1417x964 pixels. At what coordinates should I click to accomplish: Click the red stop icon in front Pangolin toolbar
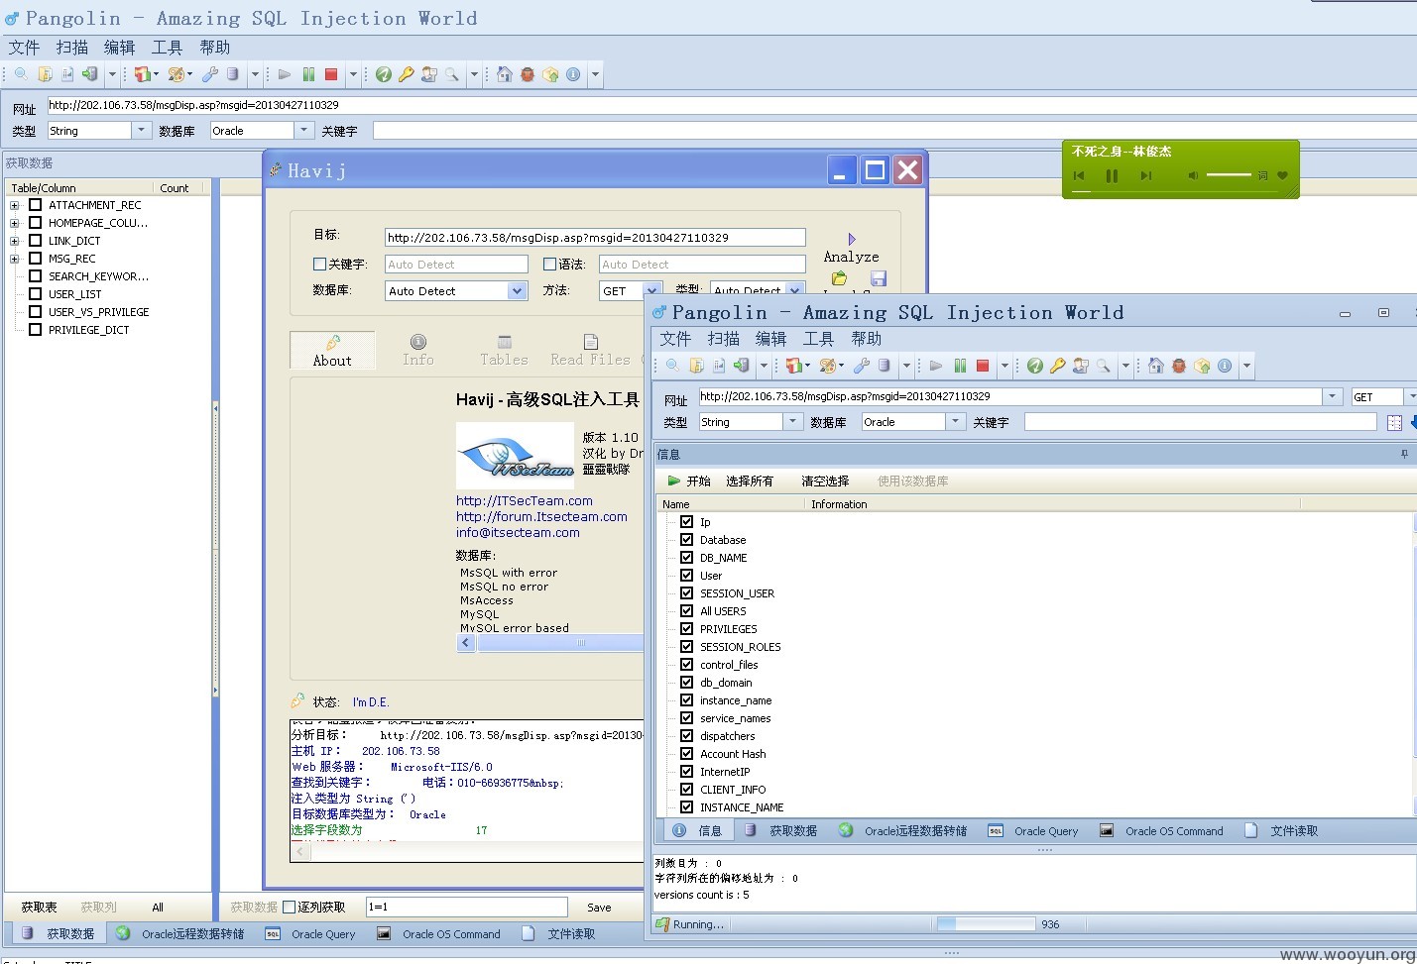click(x=983, y=366)
